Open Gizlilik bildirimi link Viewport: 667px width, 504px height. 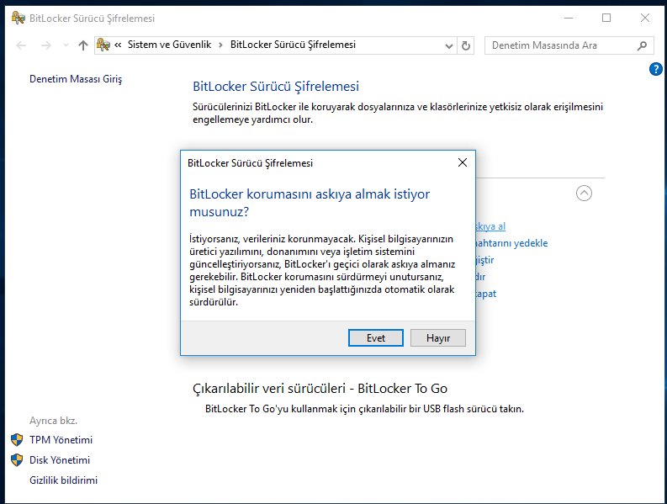point(63,480)
